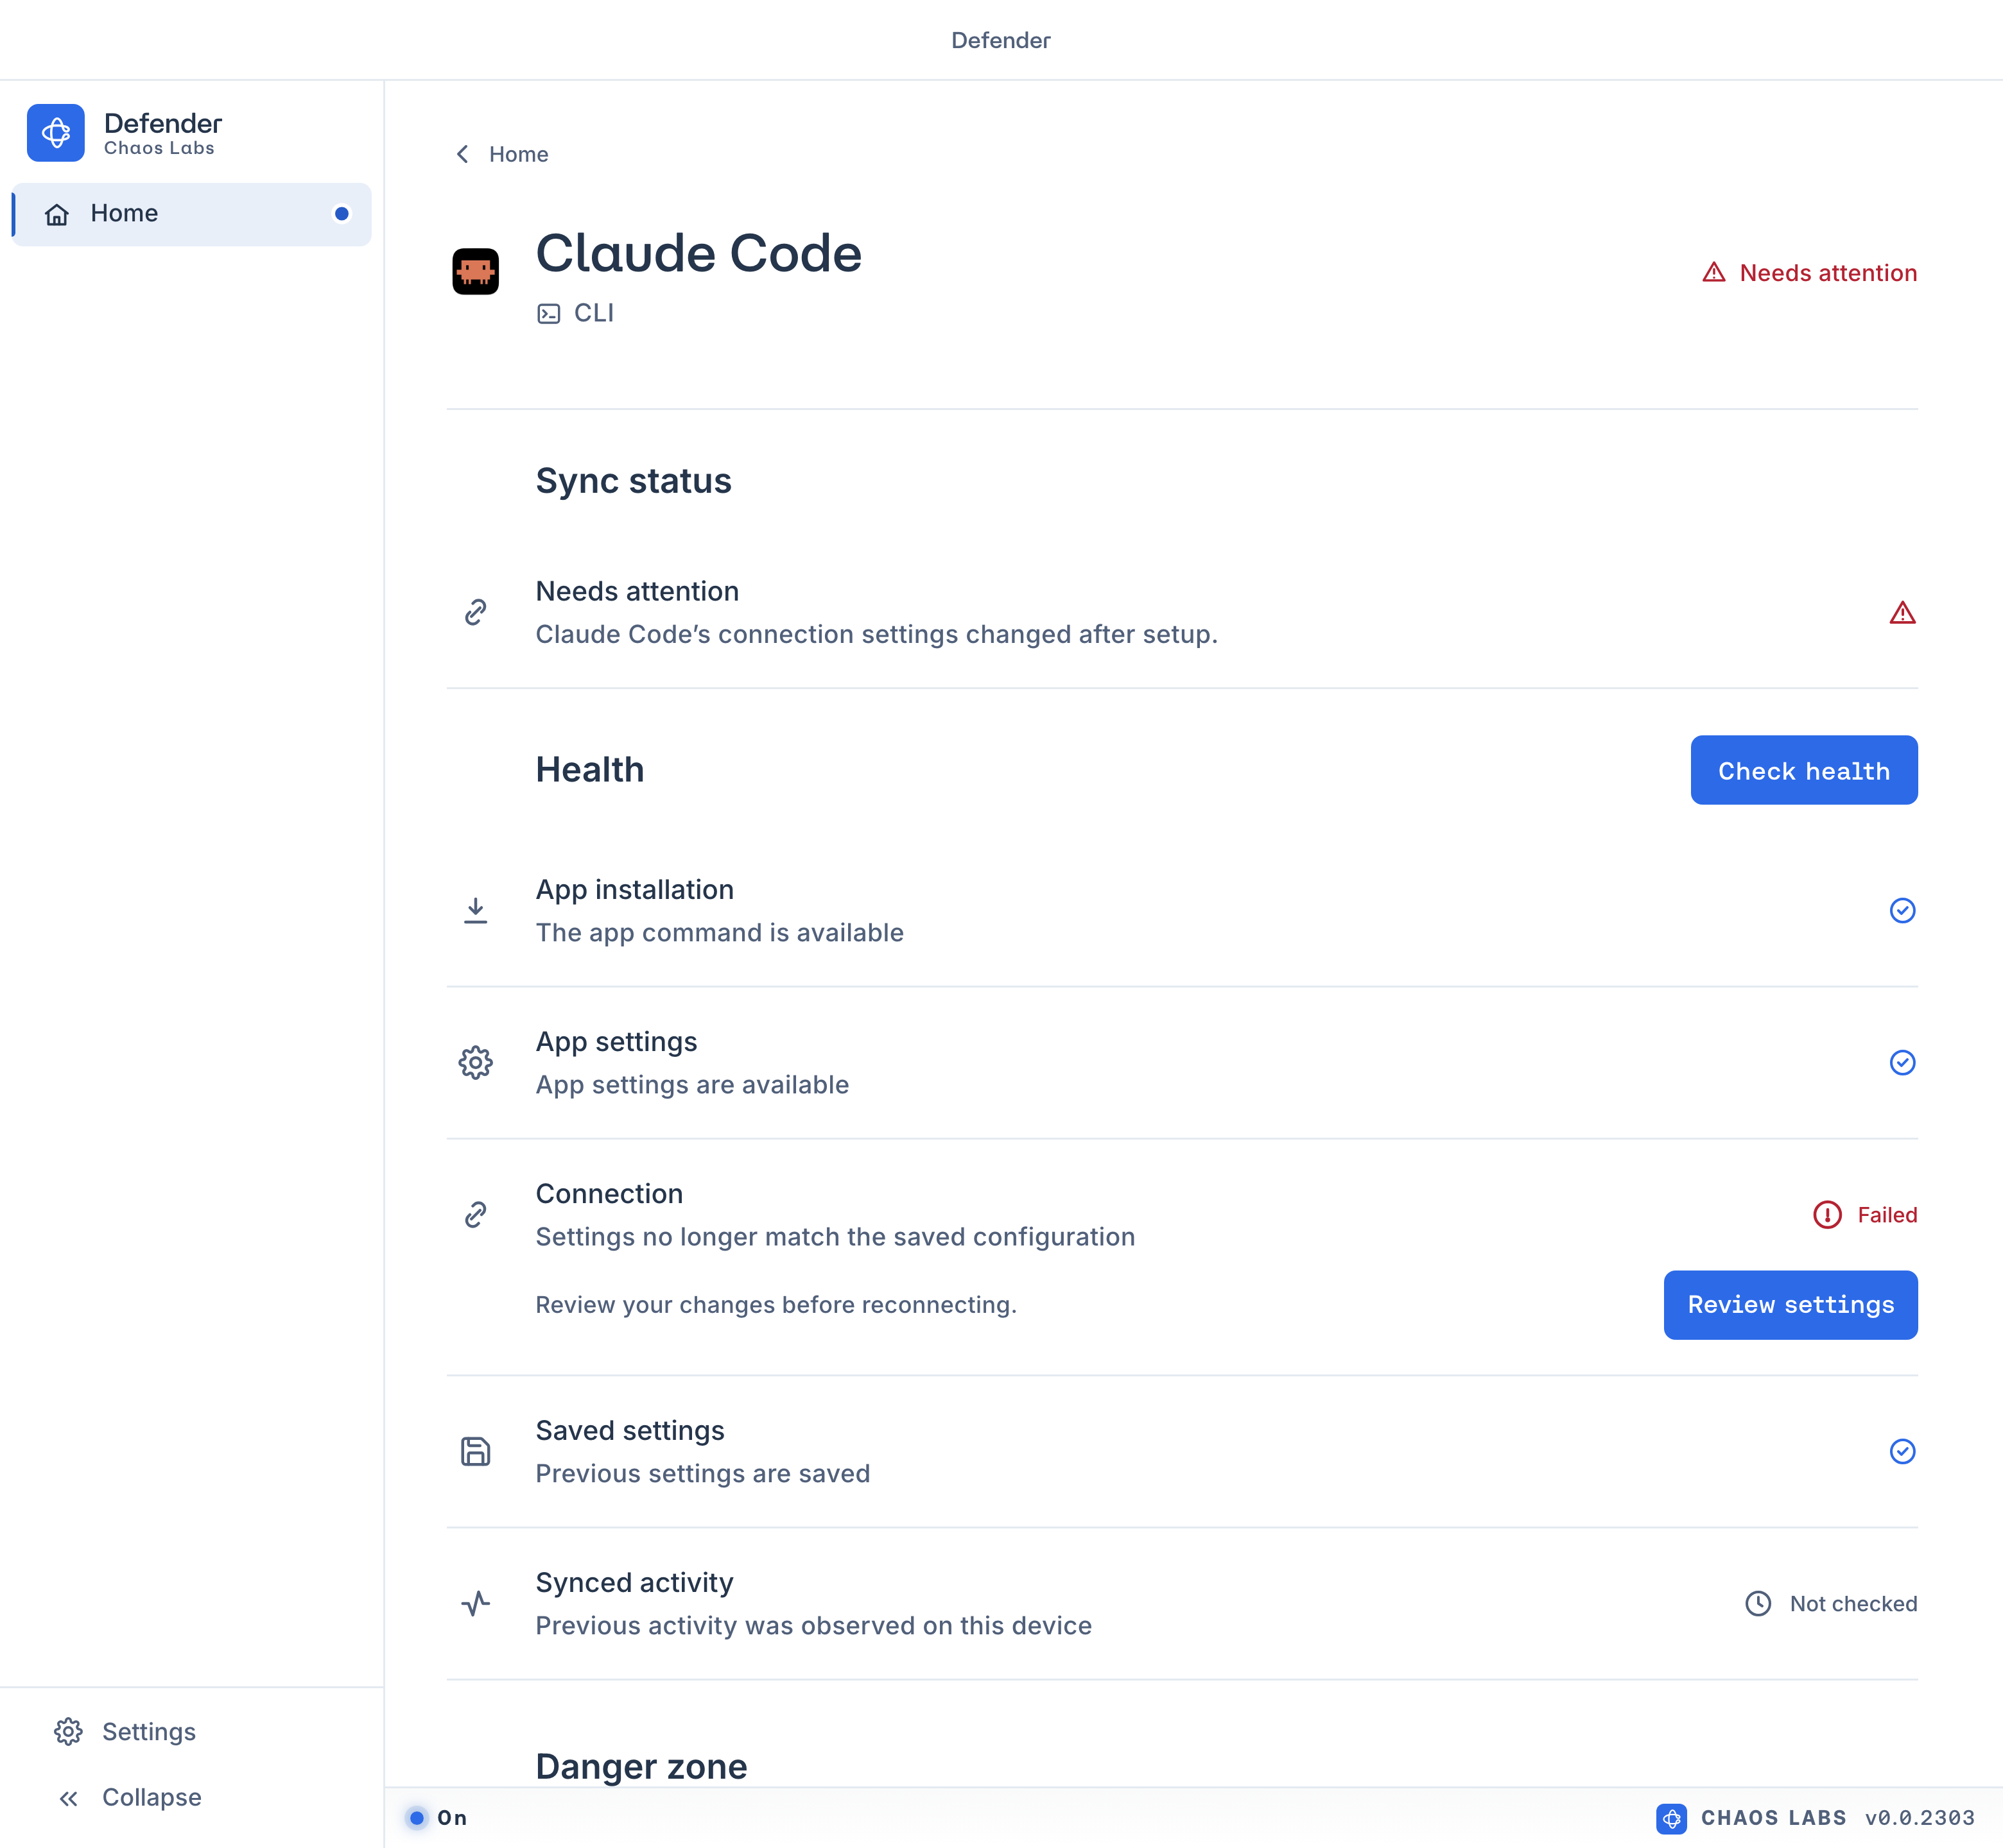
Task: Click the link icon beside Connection
Action: coord(475,1215)
